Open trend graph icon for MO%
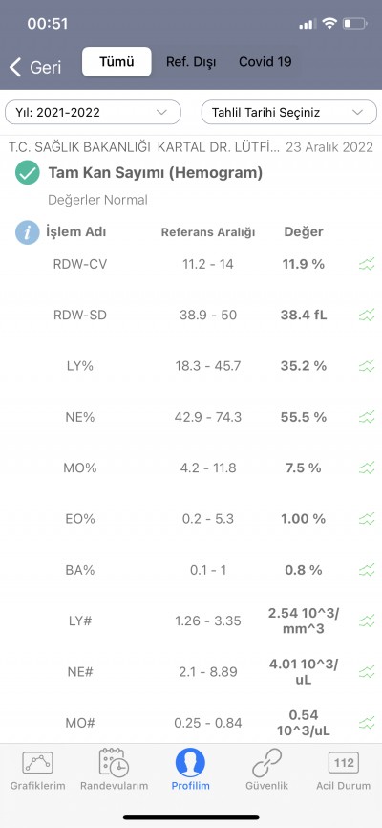382x828 pixels. pos(367,468)
